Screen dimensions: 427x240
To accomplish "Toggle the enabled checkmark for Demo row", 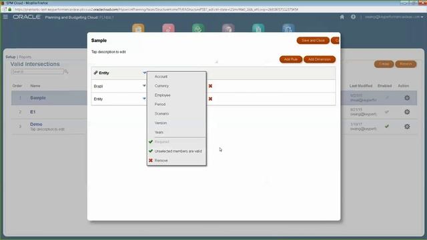I will [387, 126].
